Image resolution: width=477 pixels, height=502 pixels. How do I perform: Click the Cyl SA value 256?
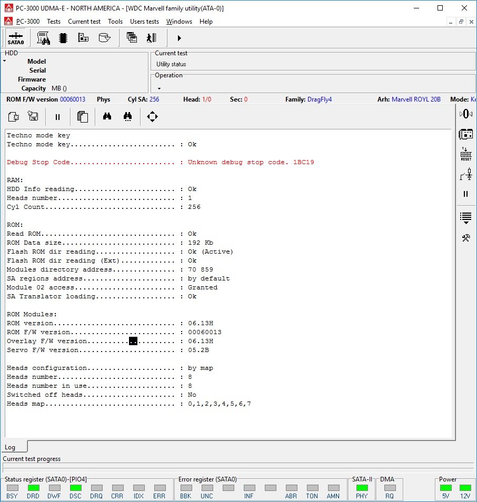click(154, 99)
